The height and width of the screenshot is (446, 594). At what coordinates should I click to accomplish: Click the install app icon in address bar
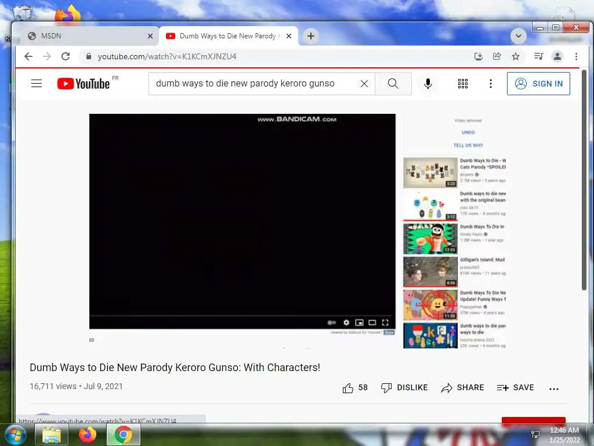tap(479, 56)
